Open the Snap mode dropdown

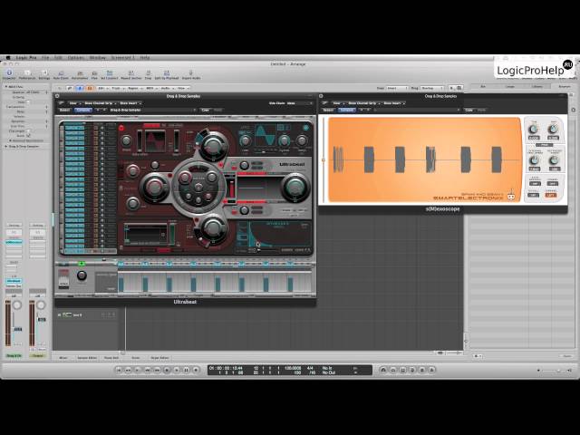coord(397,89)
